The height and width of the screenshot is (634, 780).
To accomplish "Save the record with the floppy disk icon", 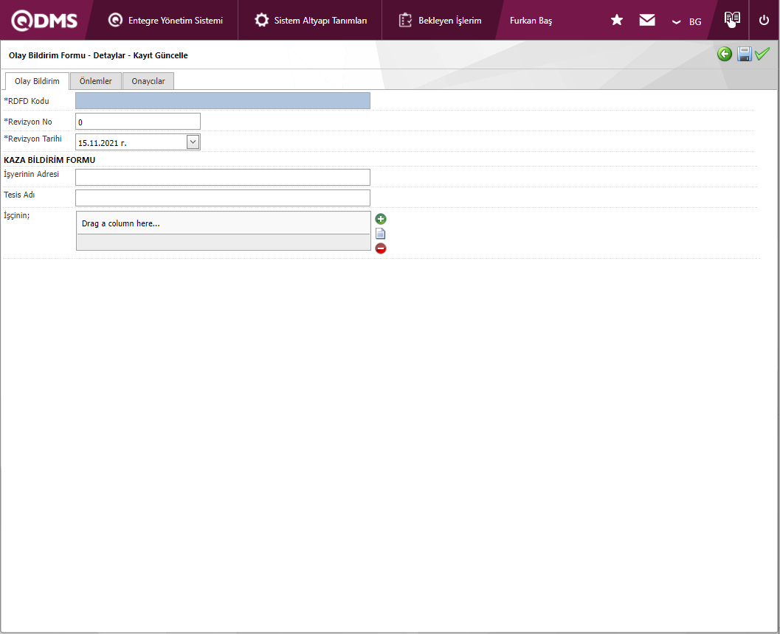I will [745, 54].
